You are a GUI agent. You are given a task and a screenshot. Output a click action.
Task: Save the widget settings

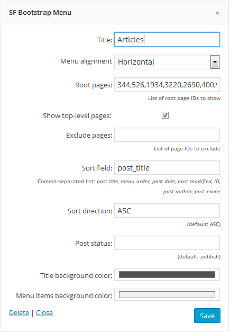(207, 316)
